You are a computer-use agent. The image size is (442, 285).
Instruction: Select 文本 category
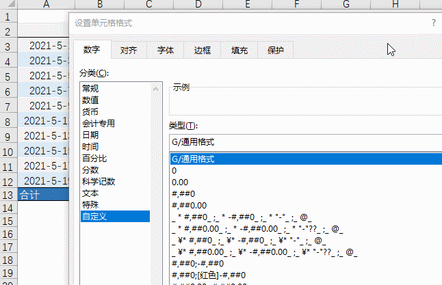[90, 193]
